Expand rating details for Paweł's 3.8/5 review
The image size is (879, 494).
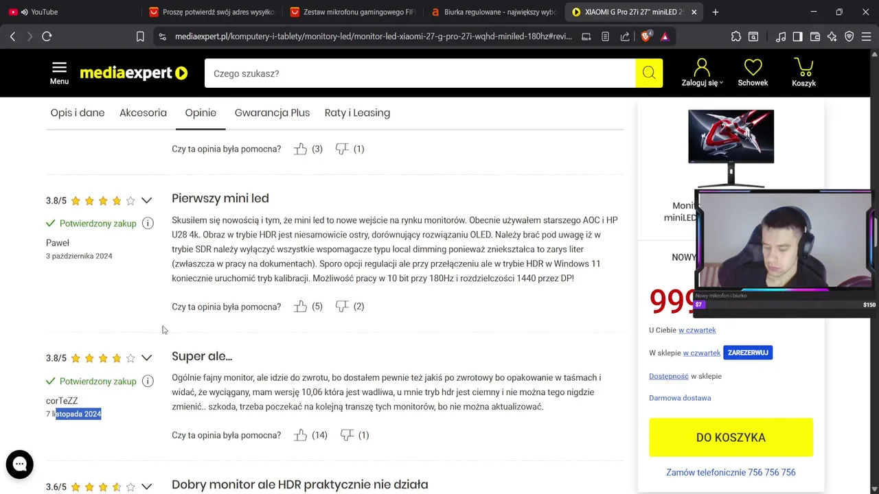(x=146, y=200)
